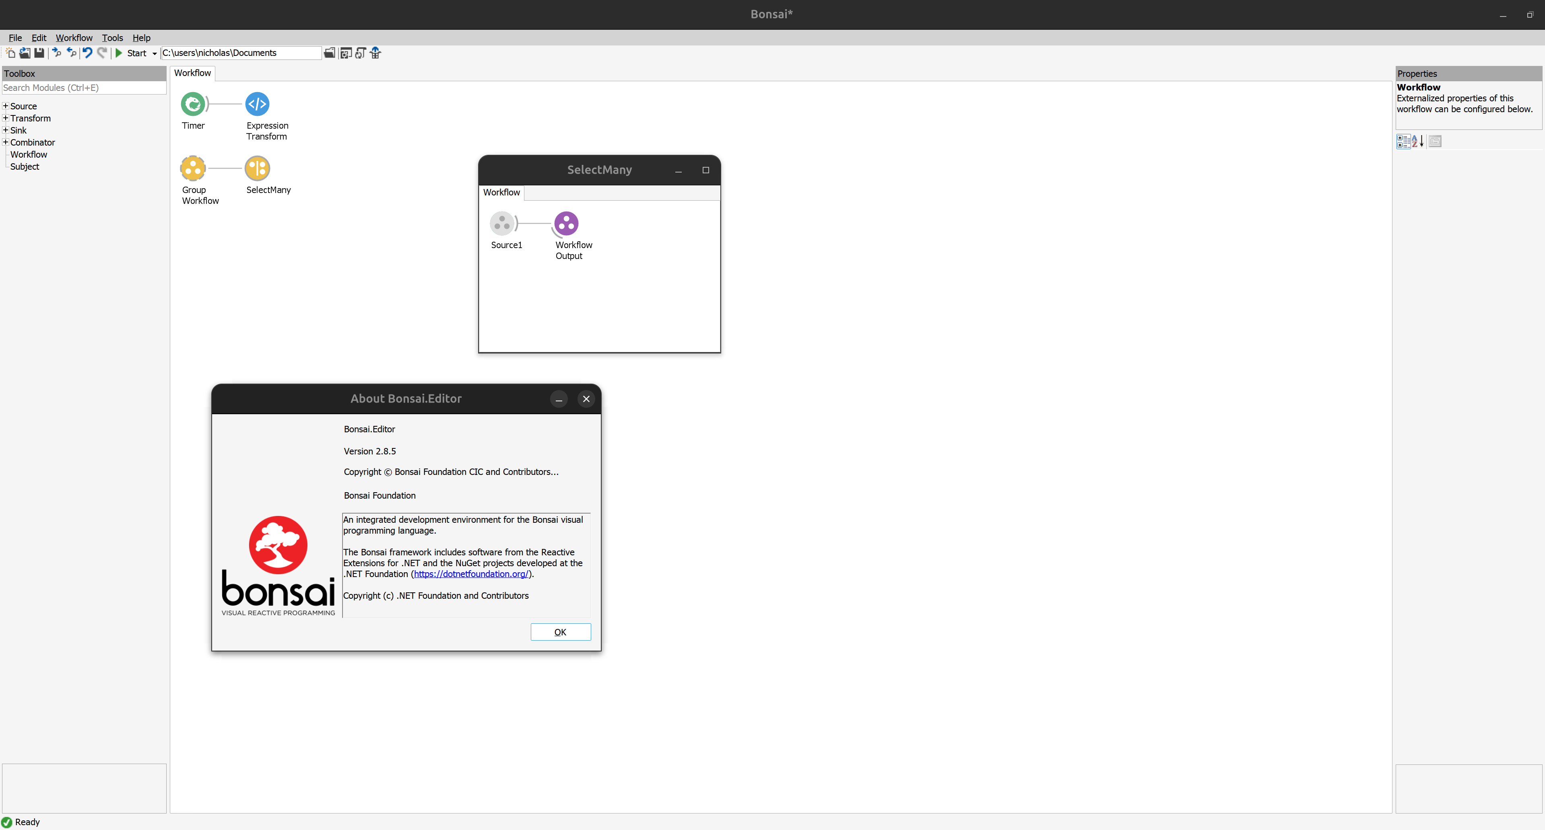Select the Timer node

point(193,104)
